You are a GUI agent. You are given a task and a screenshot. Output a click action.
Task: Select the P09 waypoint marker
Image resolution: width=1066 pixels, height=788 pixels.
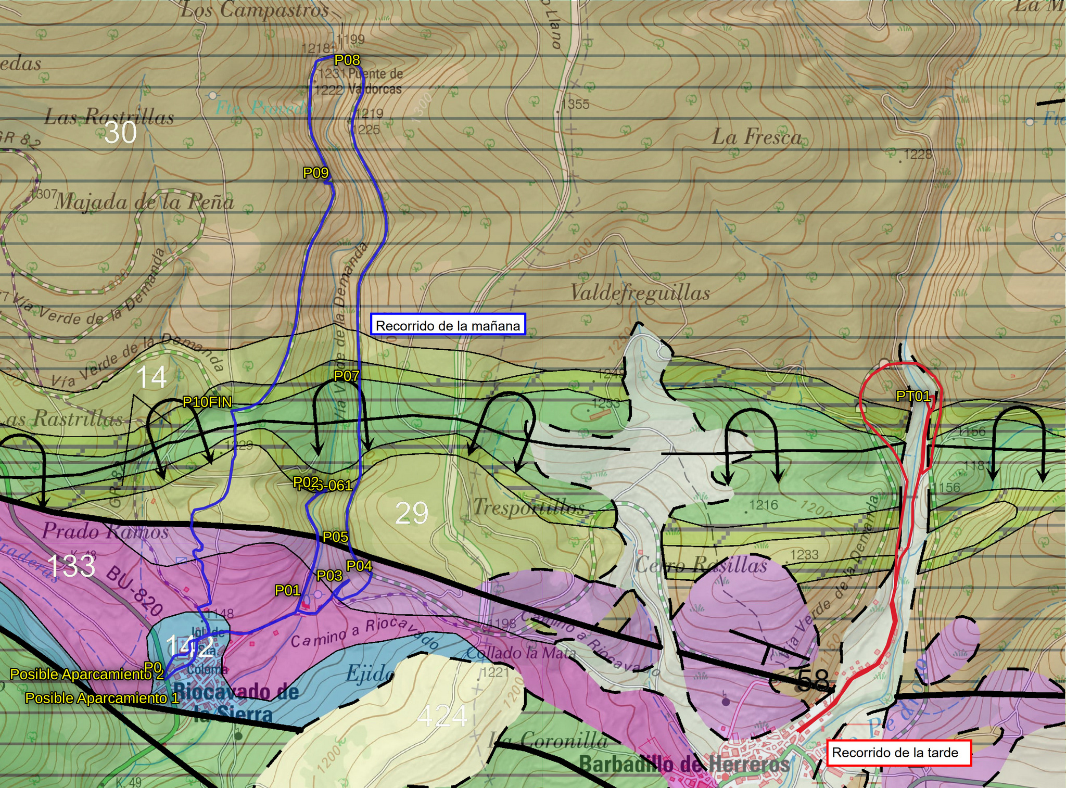[316, 173]
